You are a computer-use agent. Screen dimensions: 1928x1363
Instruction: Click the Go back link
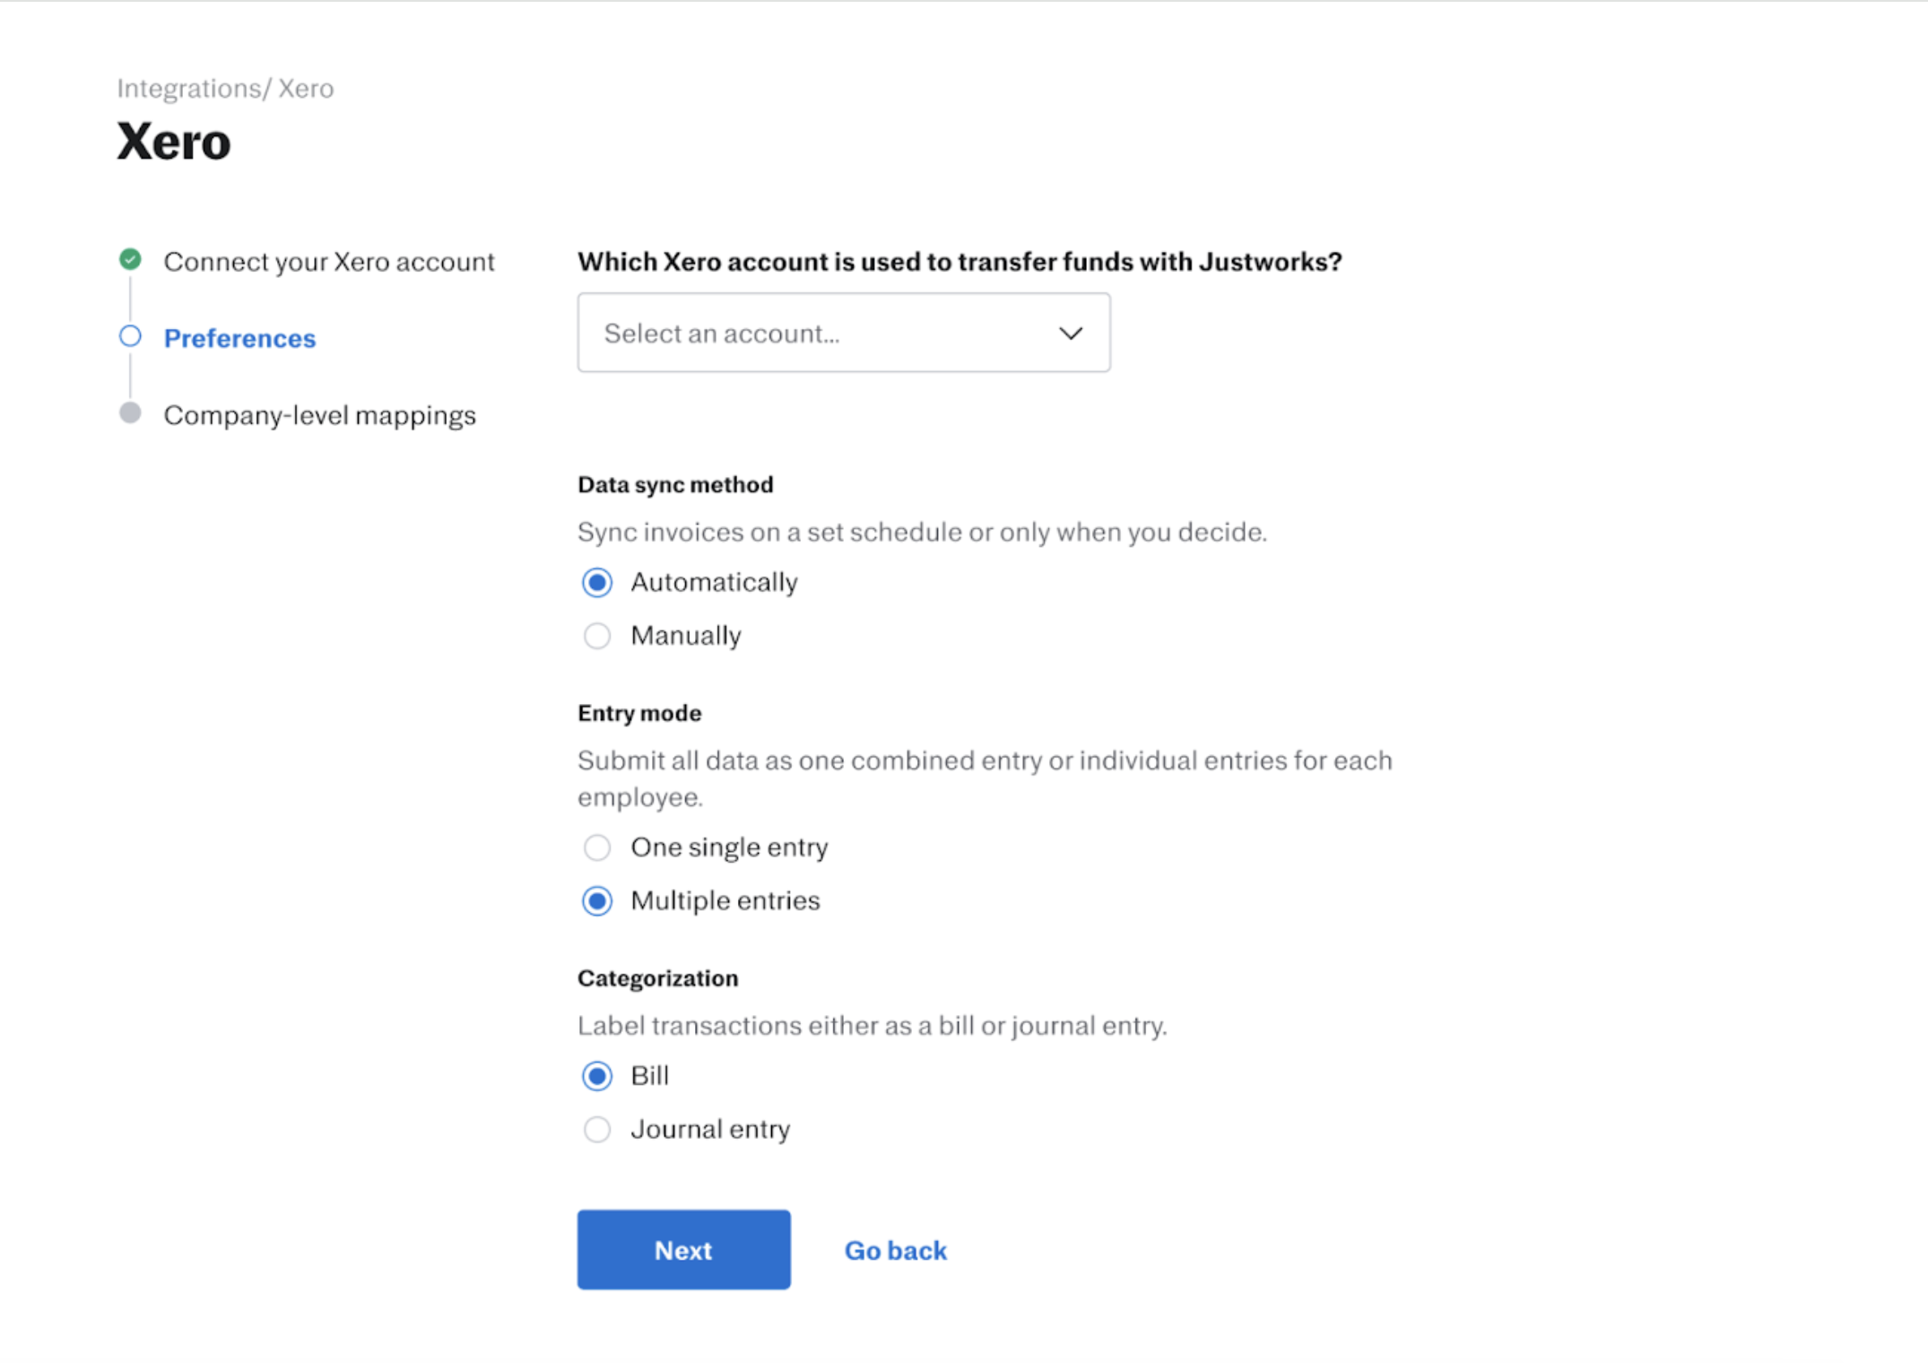(x=895, y=1250)
